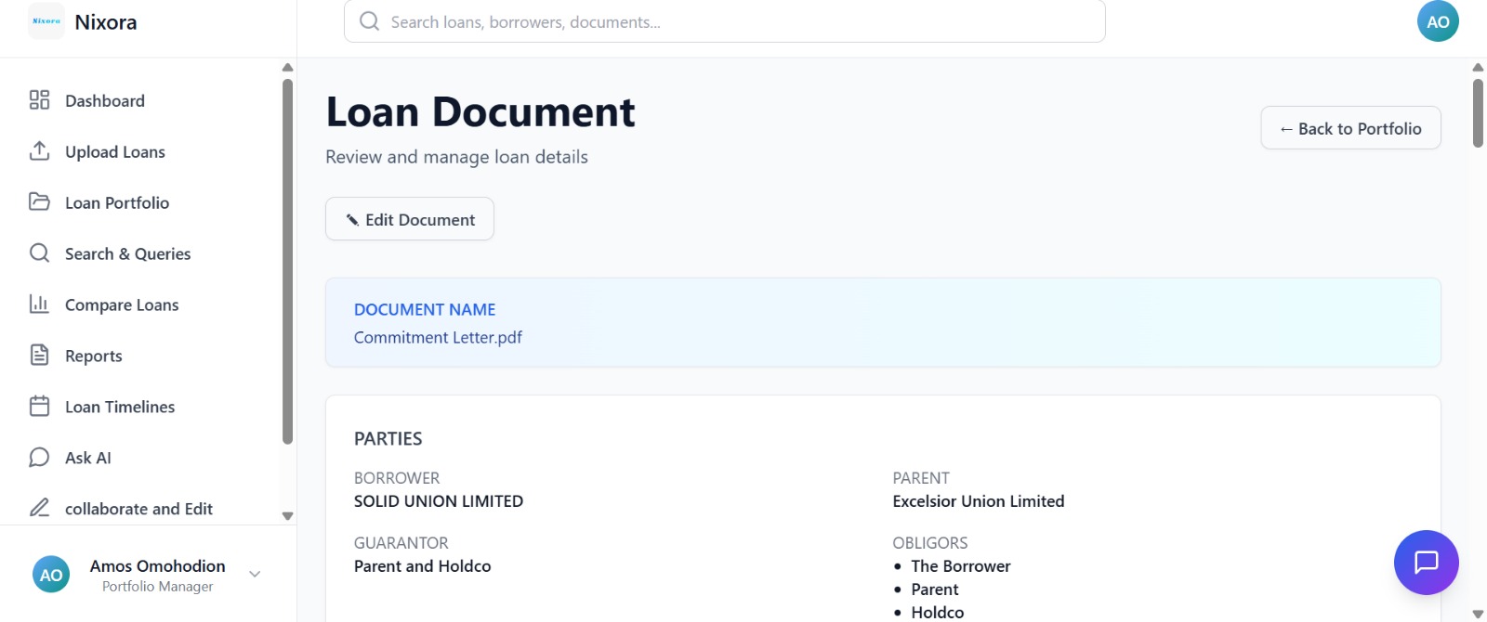Open the floating chat bubble button

click(1426, 563)
